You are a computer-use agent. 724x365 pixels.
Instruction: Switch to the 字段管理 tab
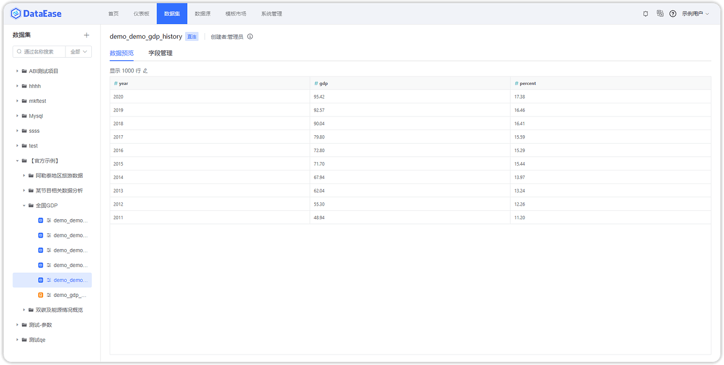(161, 53)
